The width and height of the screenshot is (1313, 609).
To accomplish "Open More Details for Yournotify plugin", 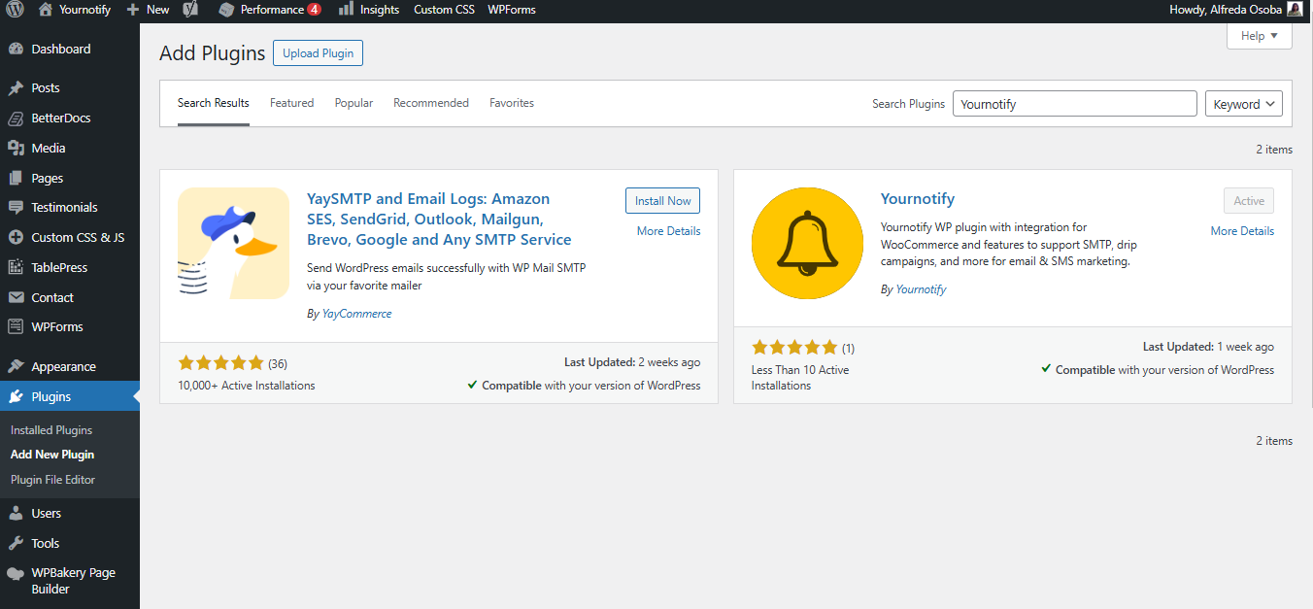I will (x=1242, y=231).
